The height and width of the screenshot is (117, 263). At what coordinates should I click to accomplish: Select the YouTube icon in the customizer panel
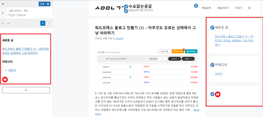coord(5,79)
